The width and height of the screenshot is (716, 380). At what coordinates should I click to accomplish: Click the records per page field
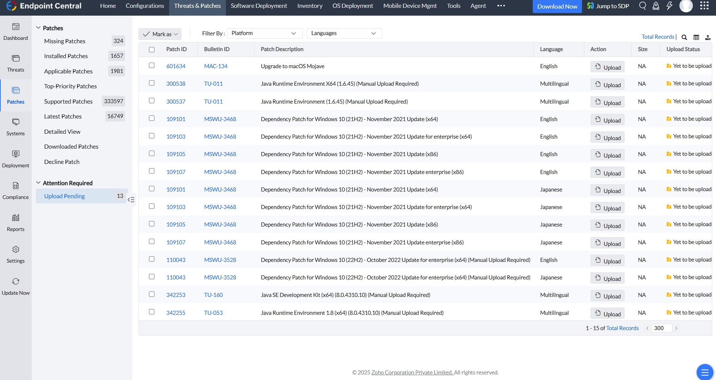coord(661,328)
